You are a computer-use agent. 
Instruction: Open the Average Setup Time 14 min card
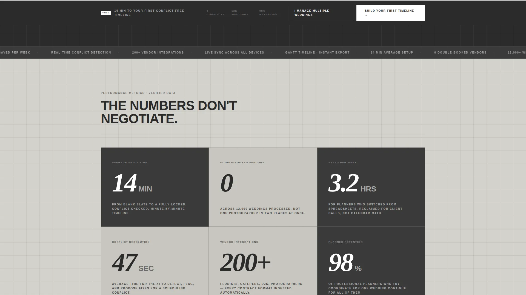(x=155, y=187)
